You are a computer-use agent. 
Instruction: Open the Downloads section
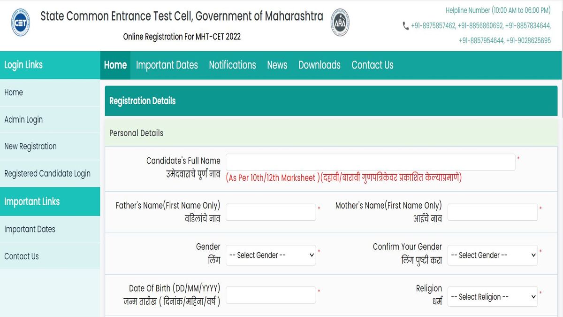point(319,65)
